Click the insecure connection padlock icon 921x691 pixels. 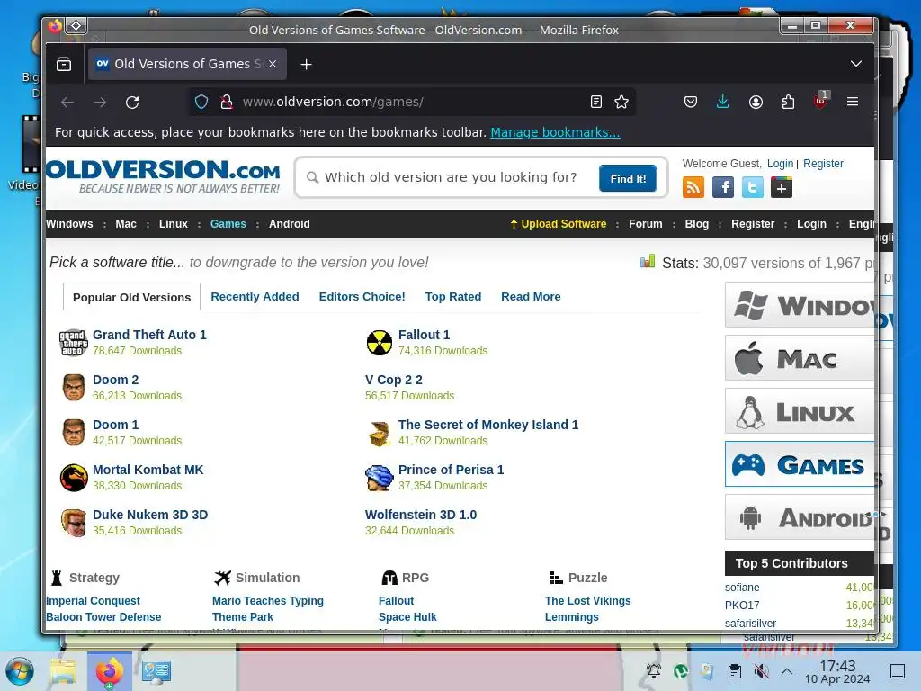coord(227,103)
